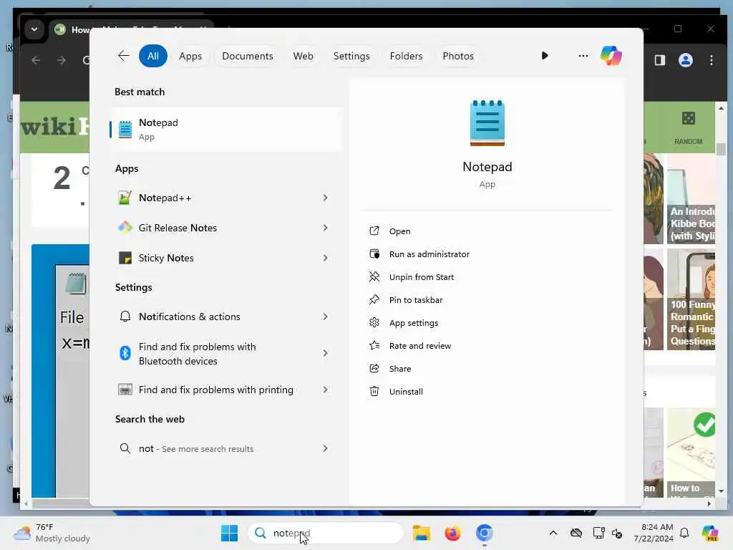Open File Explorer from taskbar
This screenshot has height=550, width=733.
pyautogui.click(x=421, y=533)
